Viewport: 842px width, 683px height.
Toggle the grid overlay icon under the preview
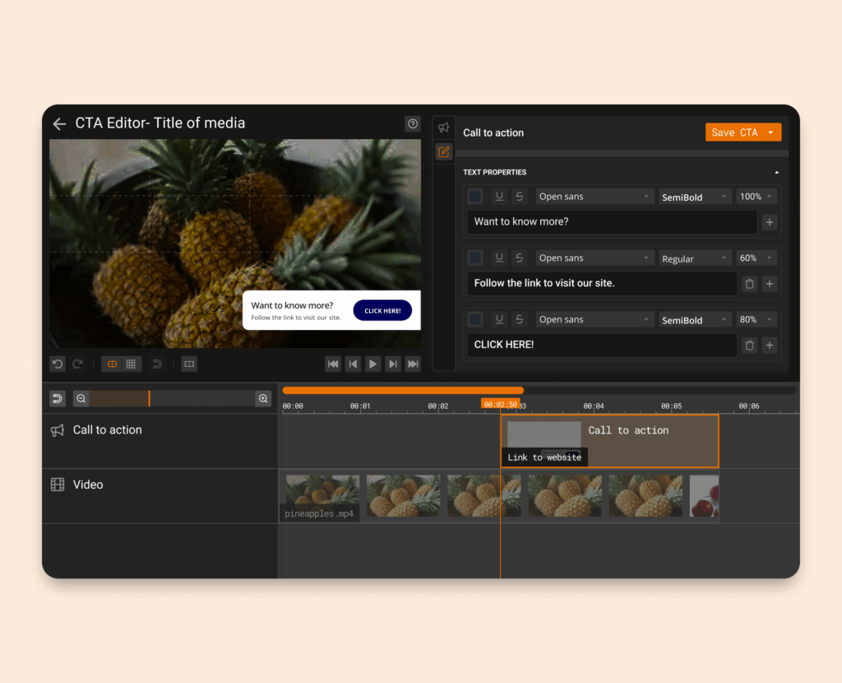[132, 364]
